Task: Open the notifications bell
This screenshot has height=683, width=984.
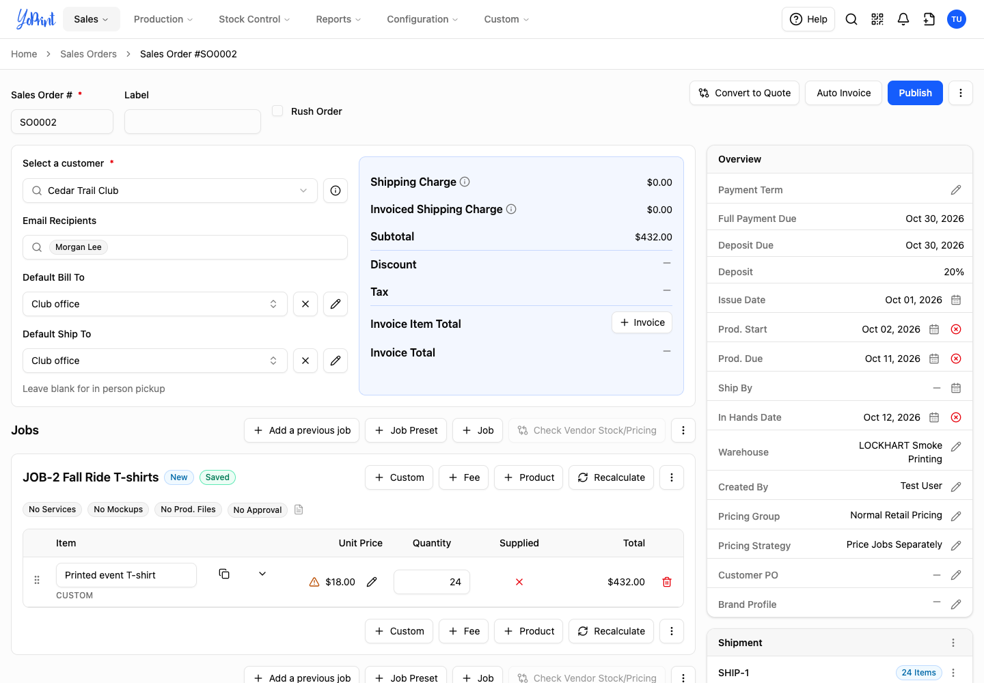Action: tap(903, 19)
